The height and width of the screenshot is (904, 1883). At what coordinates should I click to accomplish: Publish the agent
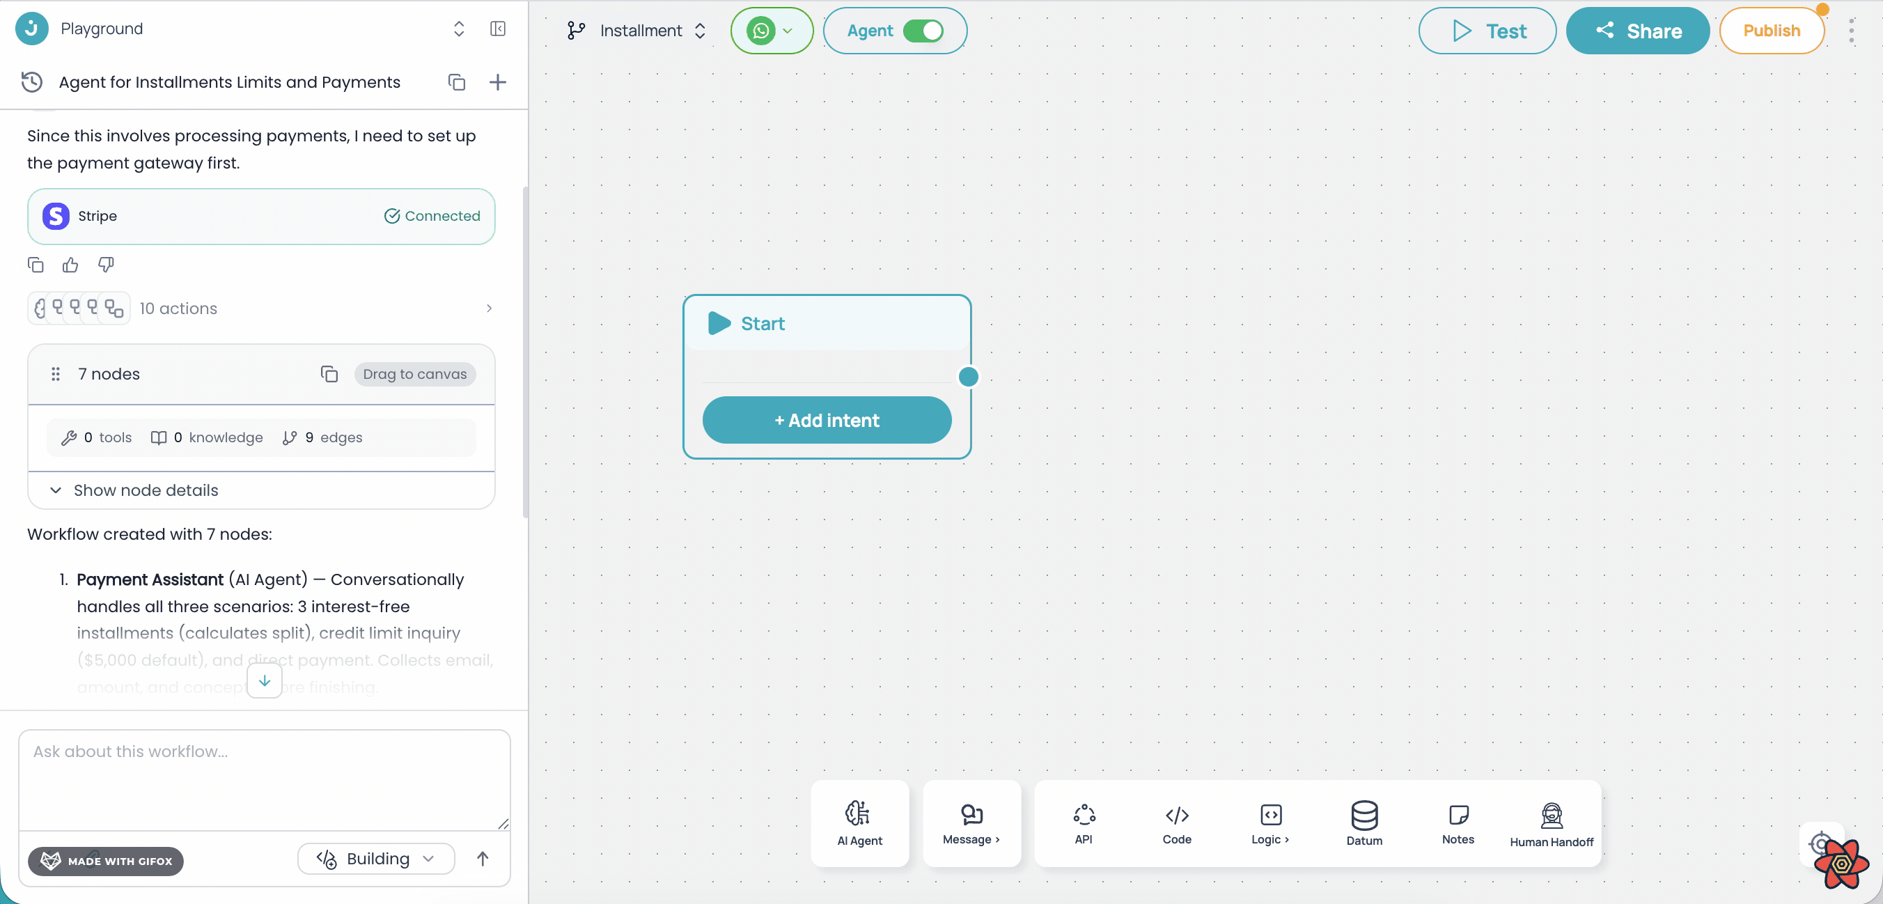click(1772, 31)
